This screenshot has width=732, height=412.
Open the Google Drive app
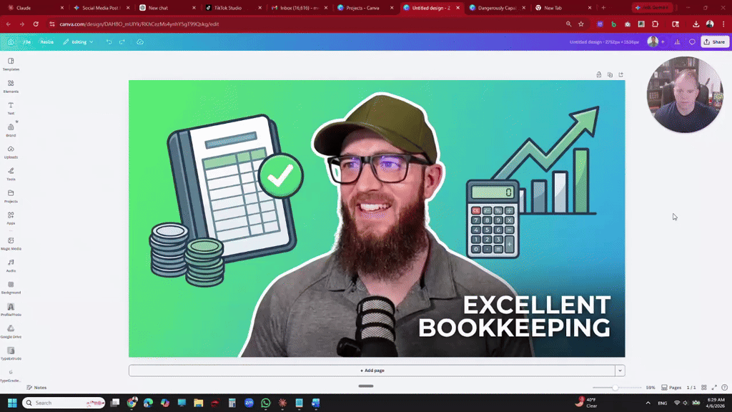11,331
